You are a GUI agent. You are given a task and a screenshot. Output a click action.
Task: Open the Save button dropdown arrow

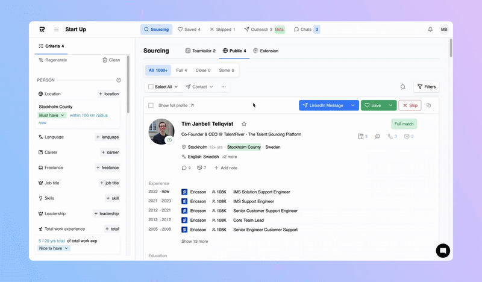[390, 105]
